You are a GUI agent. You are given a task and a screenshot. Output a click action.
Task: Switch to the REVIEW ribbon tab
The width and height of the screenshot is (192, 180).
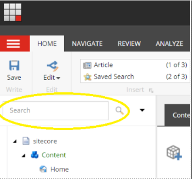click(x=129, y=44)
